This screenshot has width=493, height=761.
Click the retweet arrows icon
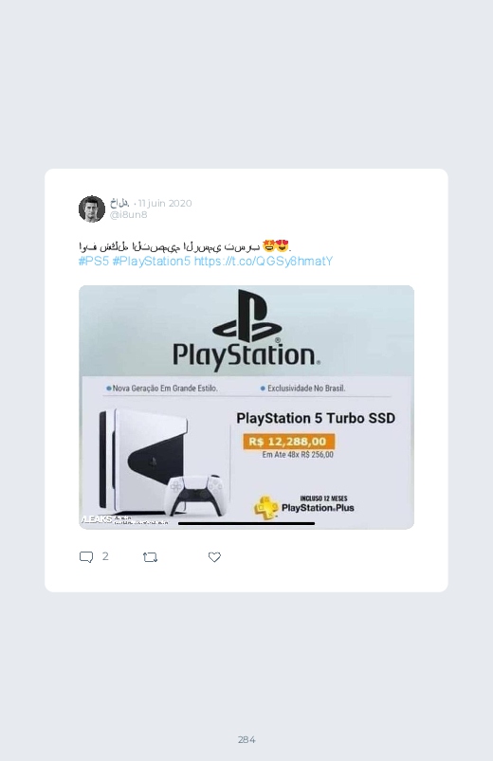(150, 557)
